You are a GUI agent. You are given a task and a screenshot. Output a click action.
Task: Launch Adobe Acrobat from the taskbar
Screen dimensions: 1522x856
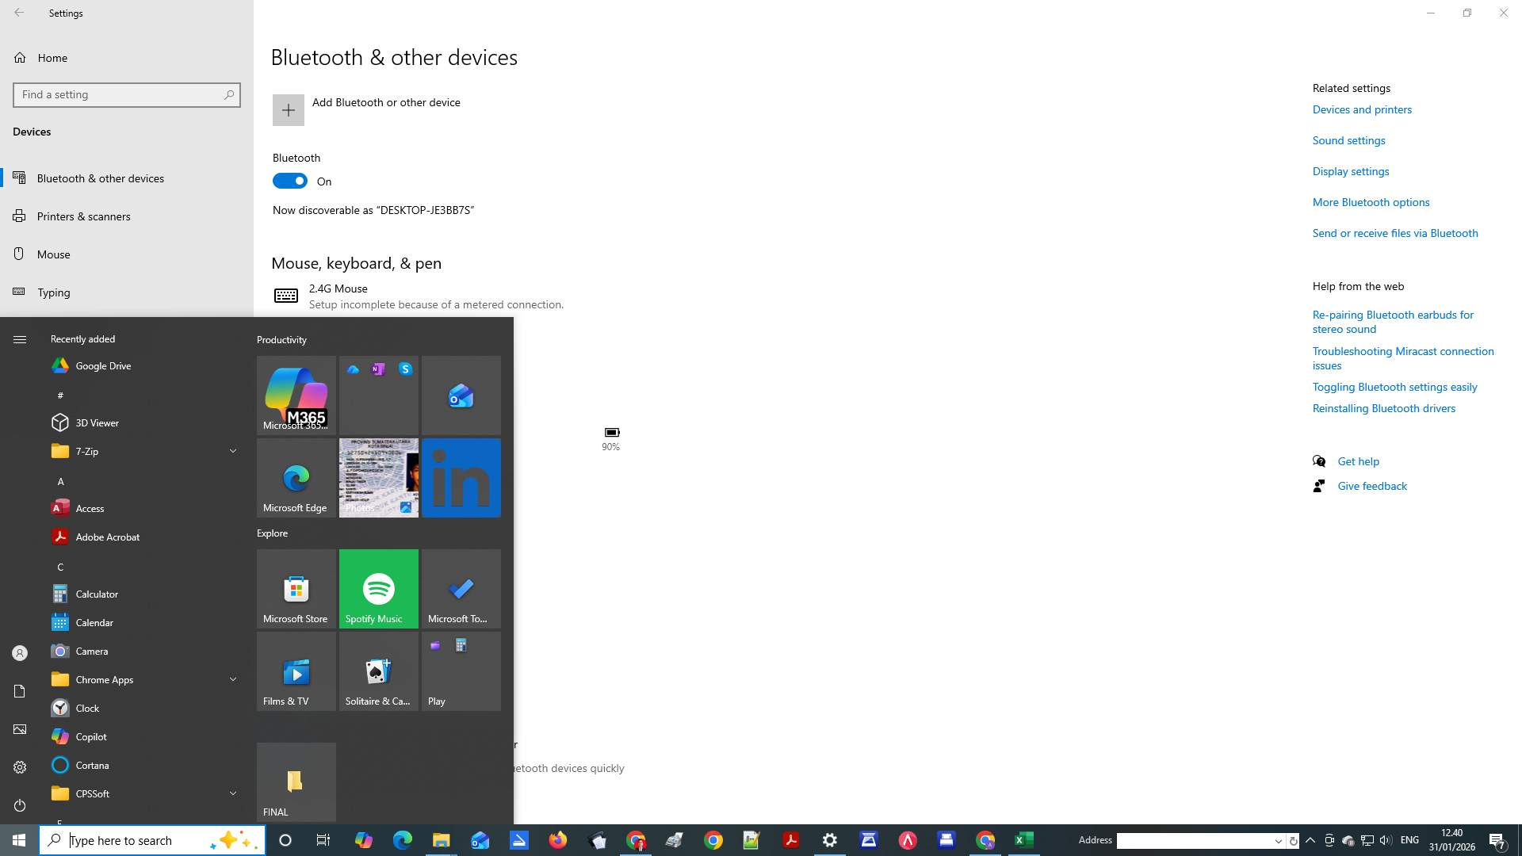[x=790, y=839]
